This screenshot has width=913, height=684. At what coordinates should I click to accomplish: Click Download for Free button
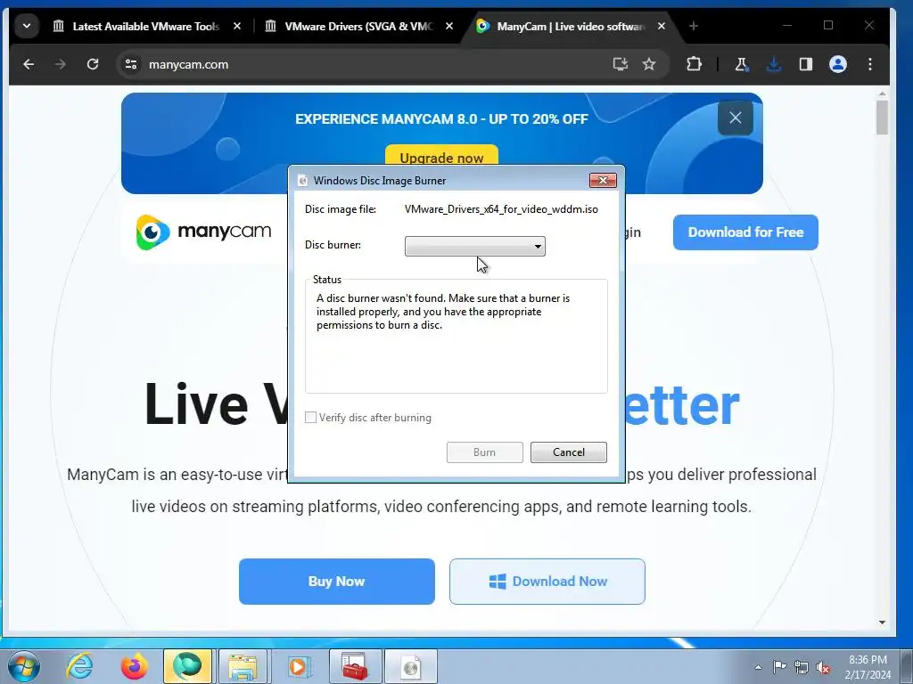[745, 232]
